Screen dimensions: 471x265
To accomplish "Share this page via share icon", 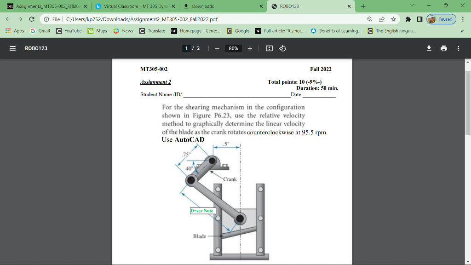I will [381, 19].
